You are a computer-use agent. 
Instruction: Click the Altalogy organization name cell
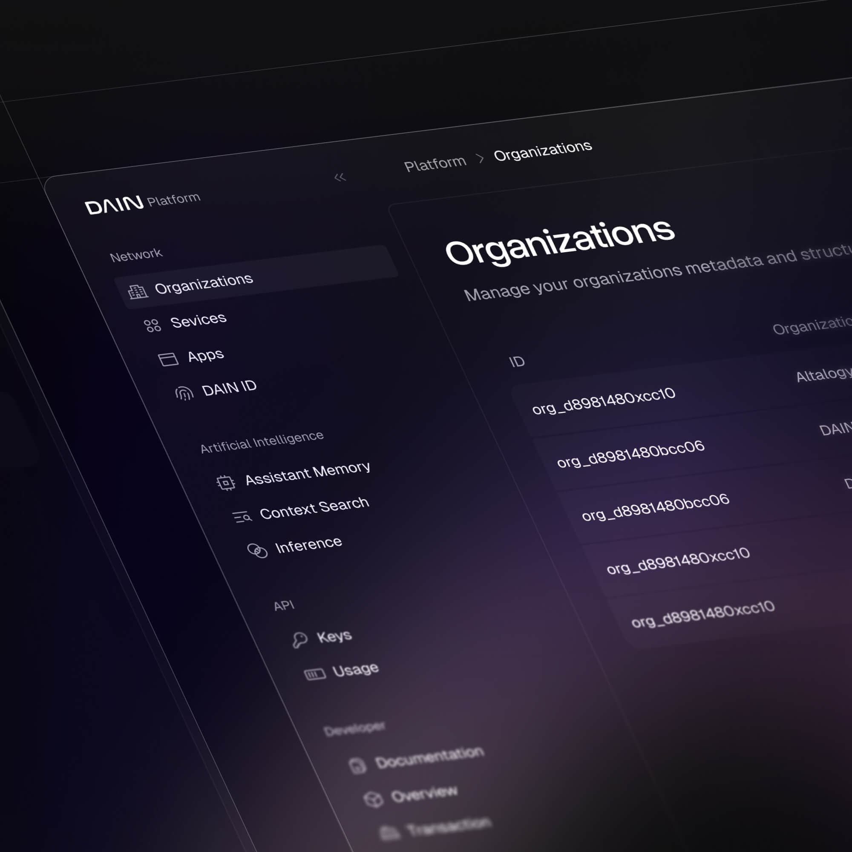[824, 375]
